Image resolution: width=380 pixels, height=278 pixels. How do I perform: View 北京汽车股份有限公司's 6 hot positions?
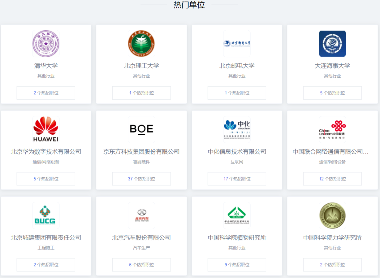(141, 265)
